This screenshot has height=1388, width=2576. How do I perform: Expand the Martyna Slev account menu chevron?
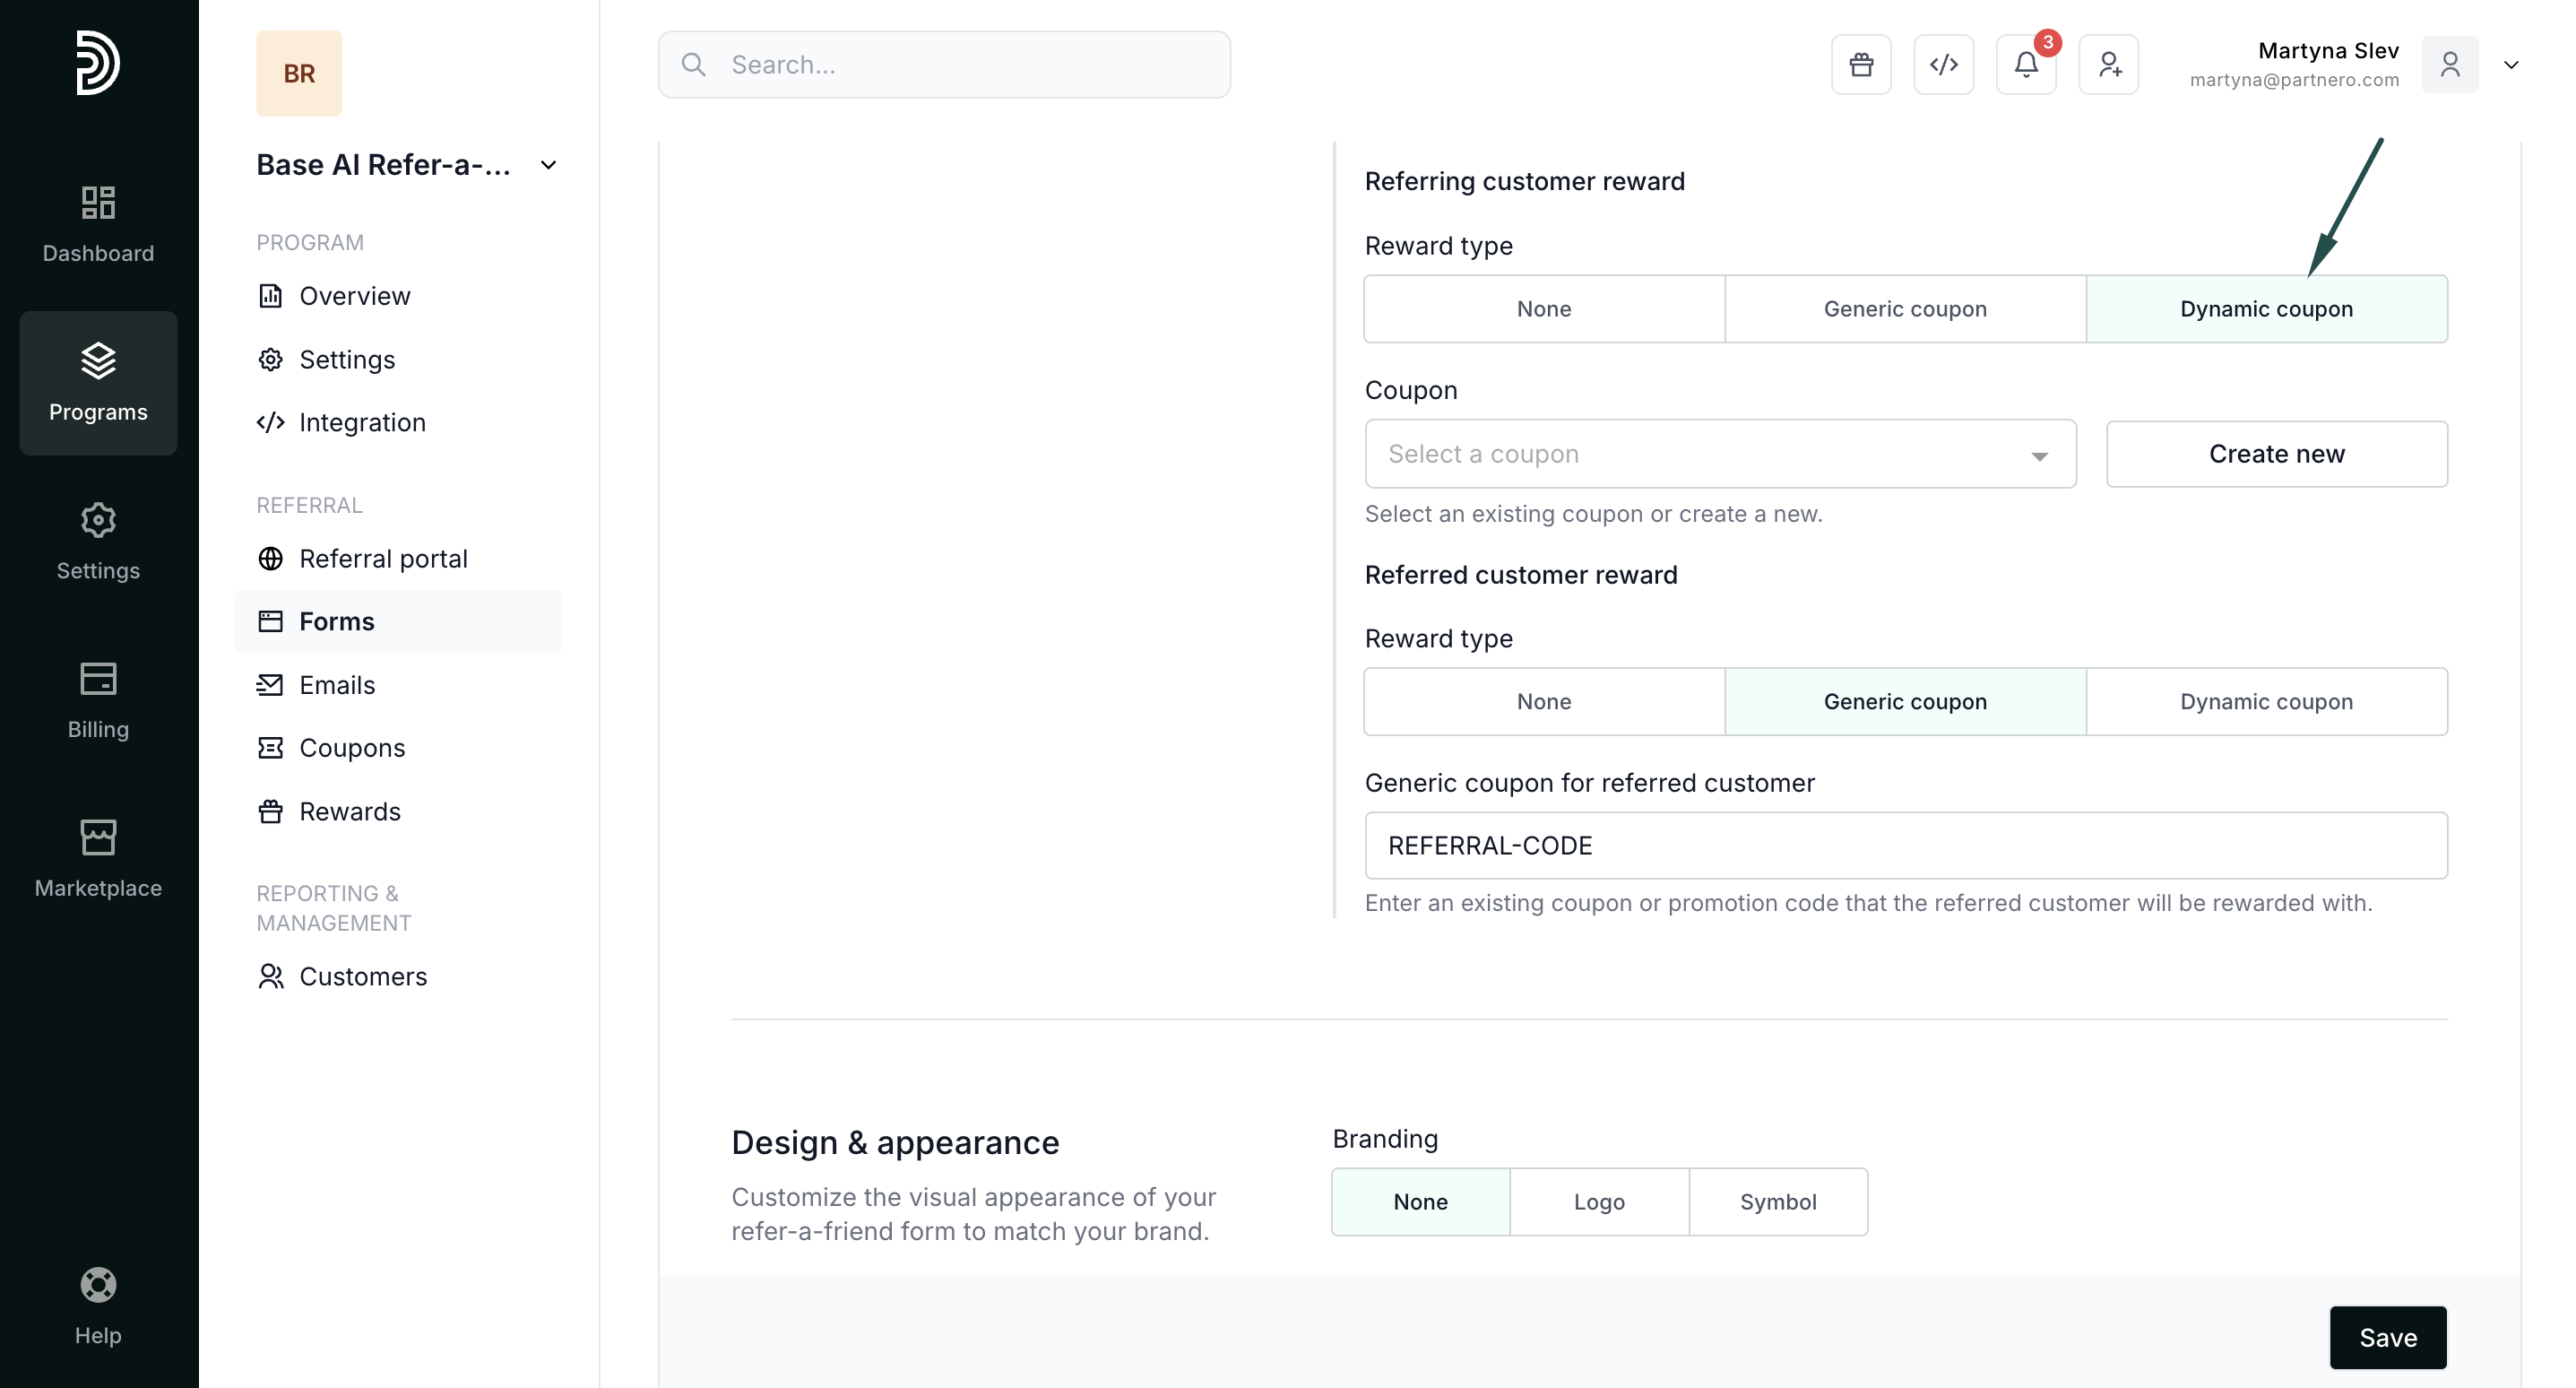click(x=2511, y=65)
